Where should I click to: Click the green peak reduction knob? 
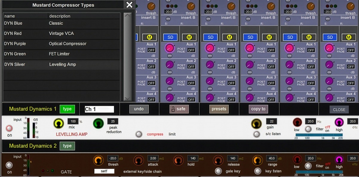pos(98,123)
